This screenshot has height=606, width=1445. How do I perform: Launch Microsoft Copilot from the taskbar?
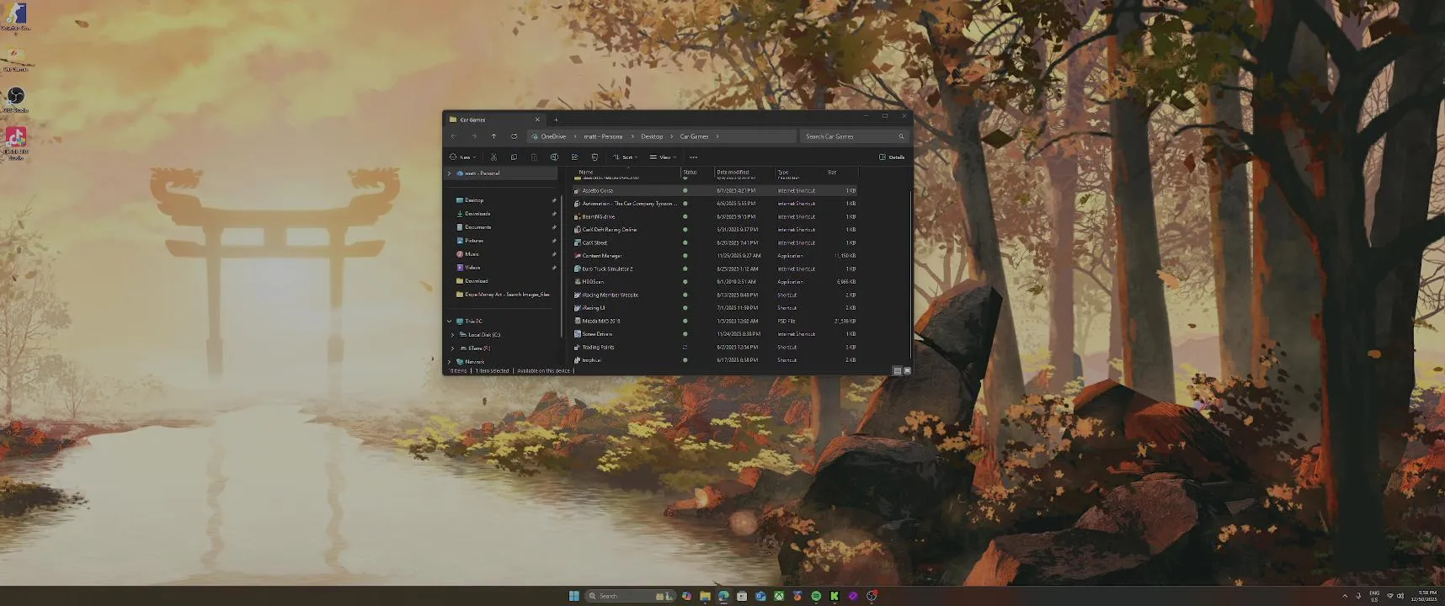(x=686, y=596)
